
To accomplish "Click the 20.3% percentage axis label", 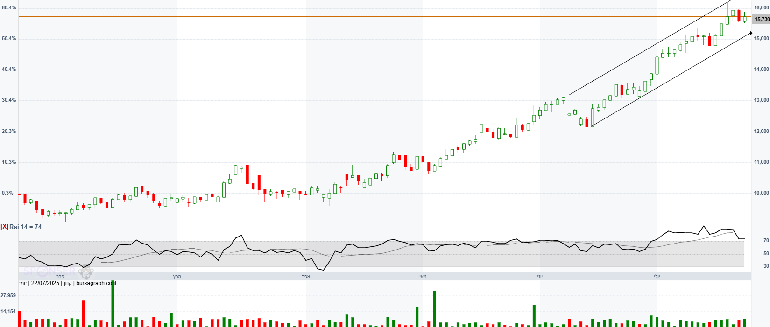I will tap(9, 131).
